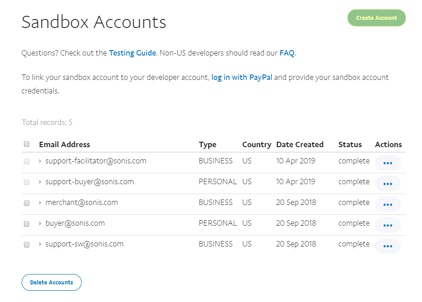Expand details for support-buyer@sonis.com
The height and width of the screenshot is (302, 422).
click(x=39, y=181)
